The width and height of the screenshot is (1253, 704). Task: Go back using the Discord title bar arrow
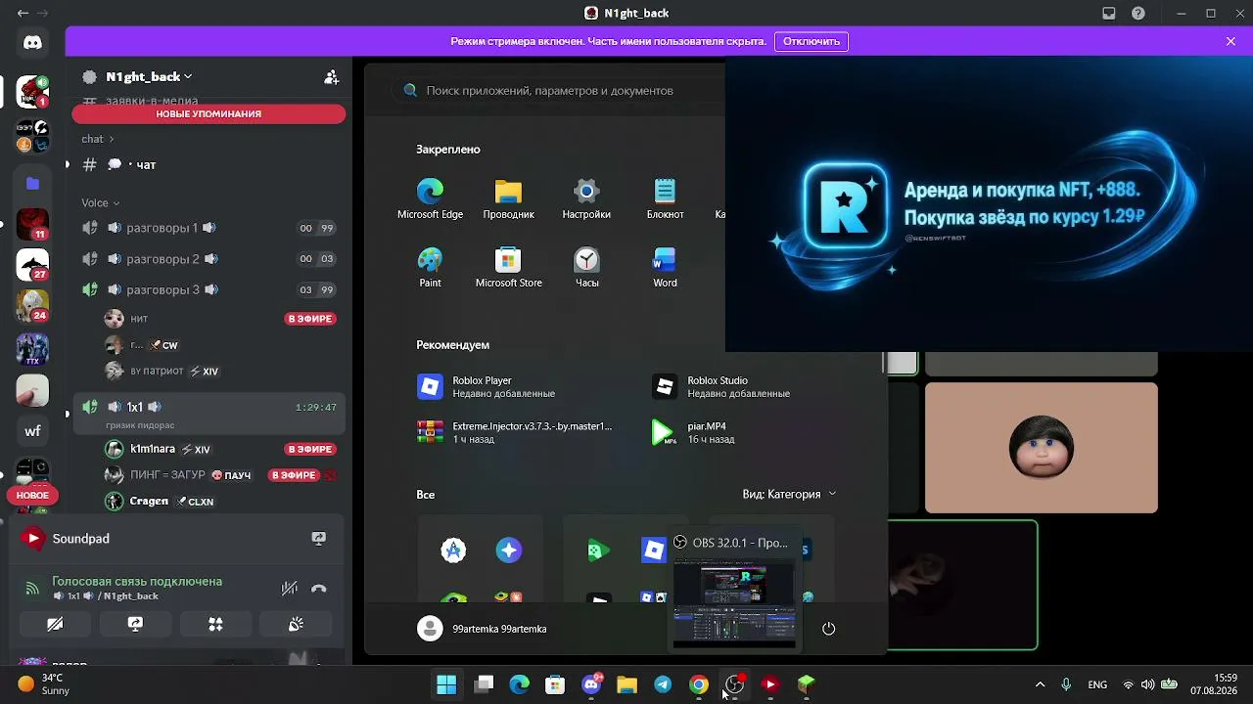coord(23,14)
